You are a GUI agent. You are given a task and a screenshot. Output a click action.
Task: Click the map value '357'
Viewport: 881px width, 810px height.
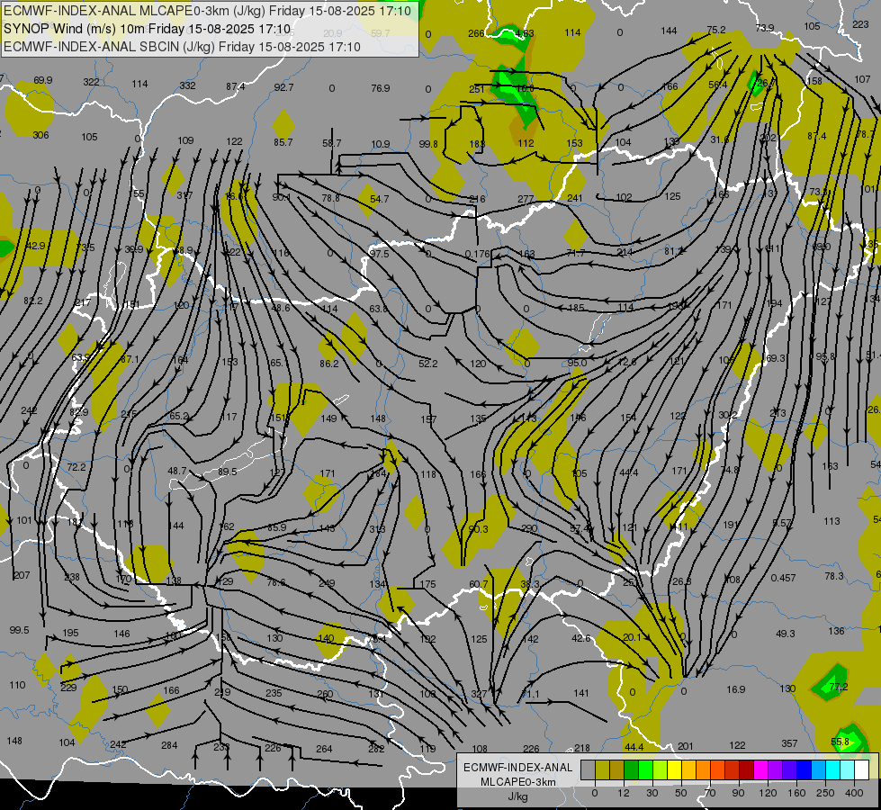pos(789,743)
